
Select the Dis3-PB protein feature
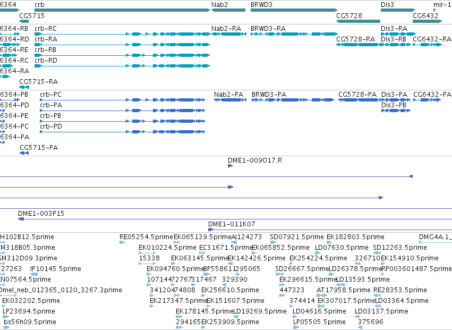[396, 111]
